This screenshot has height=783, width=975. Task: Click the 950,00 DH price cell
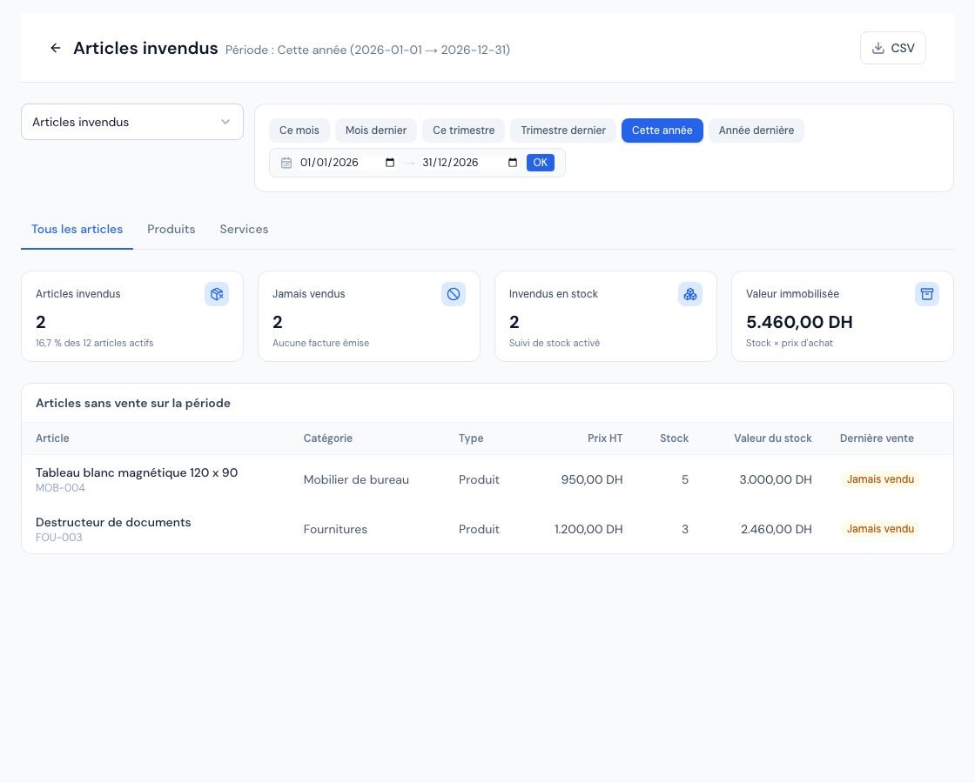coord(592,479)
